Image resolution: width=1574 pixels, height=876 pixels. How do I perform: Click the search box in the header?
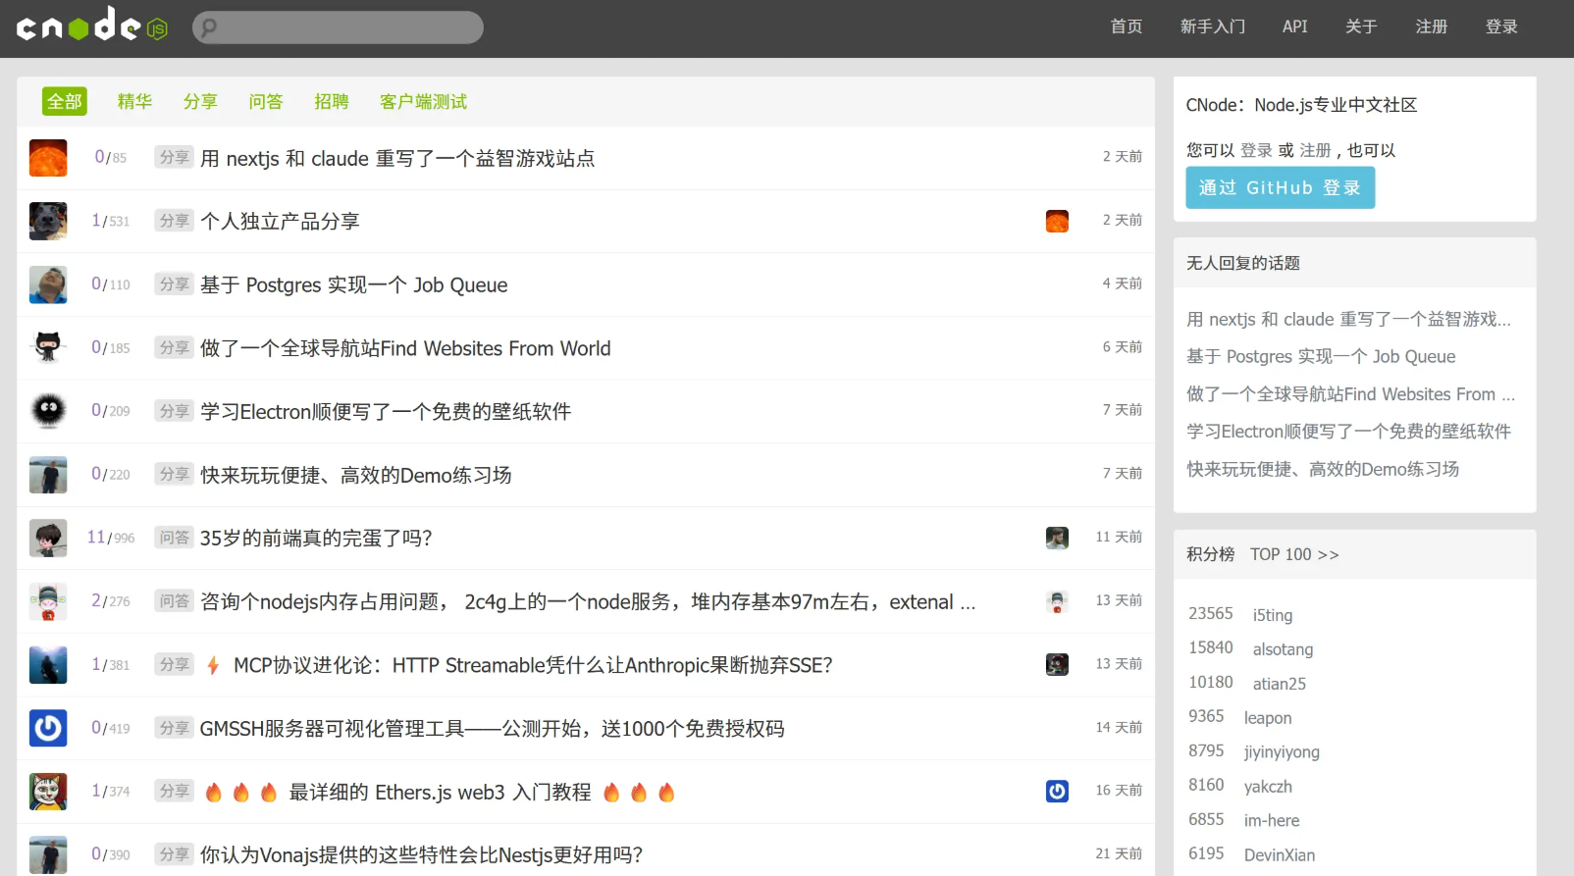coord(338,27)
